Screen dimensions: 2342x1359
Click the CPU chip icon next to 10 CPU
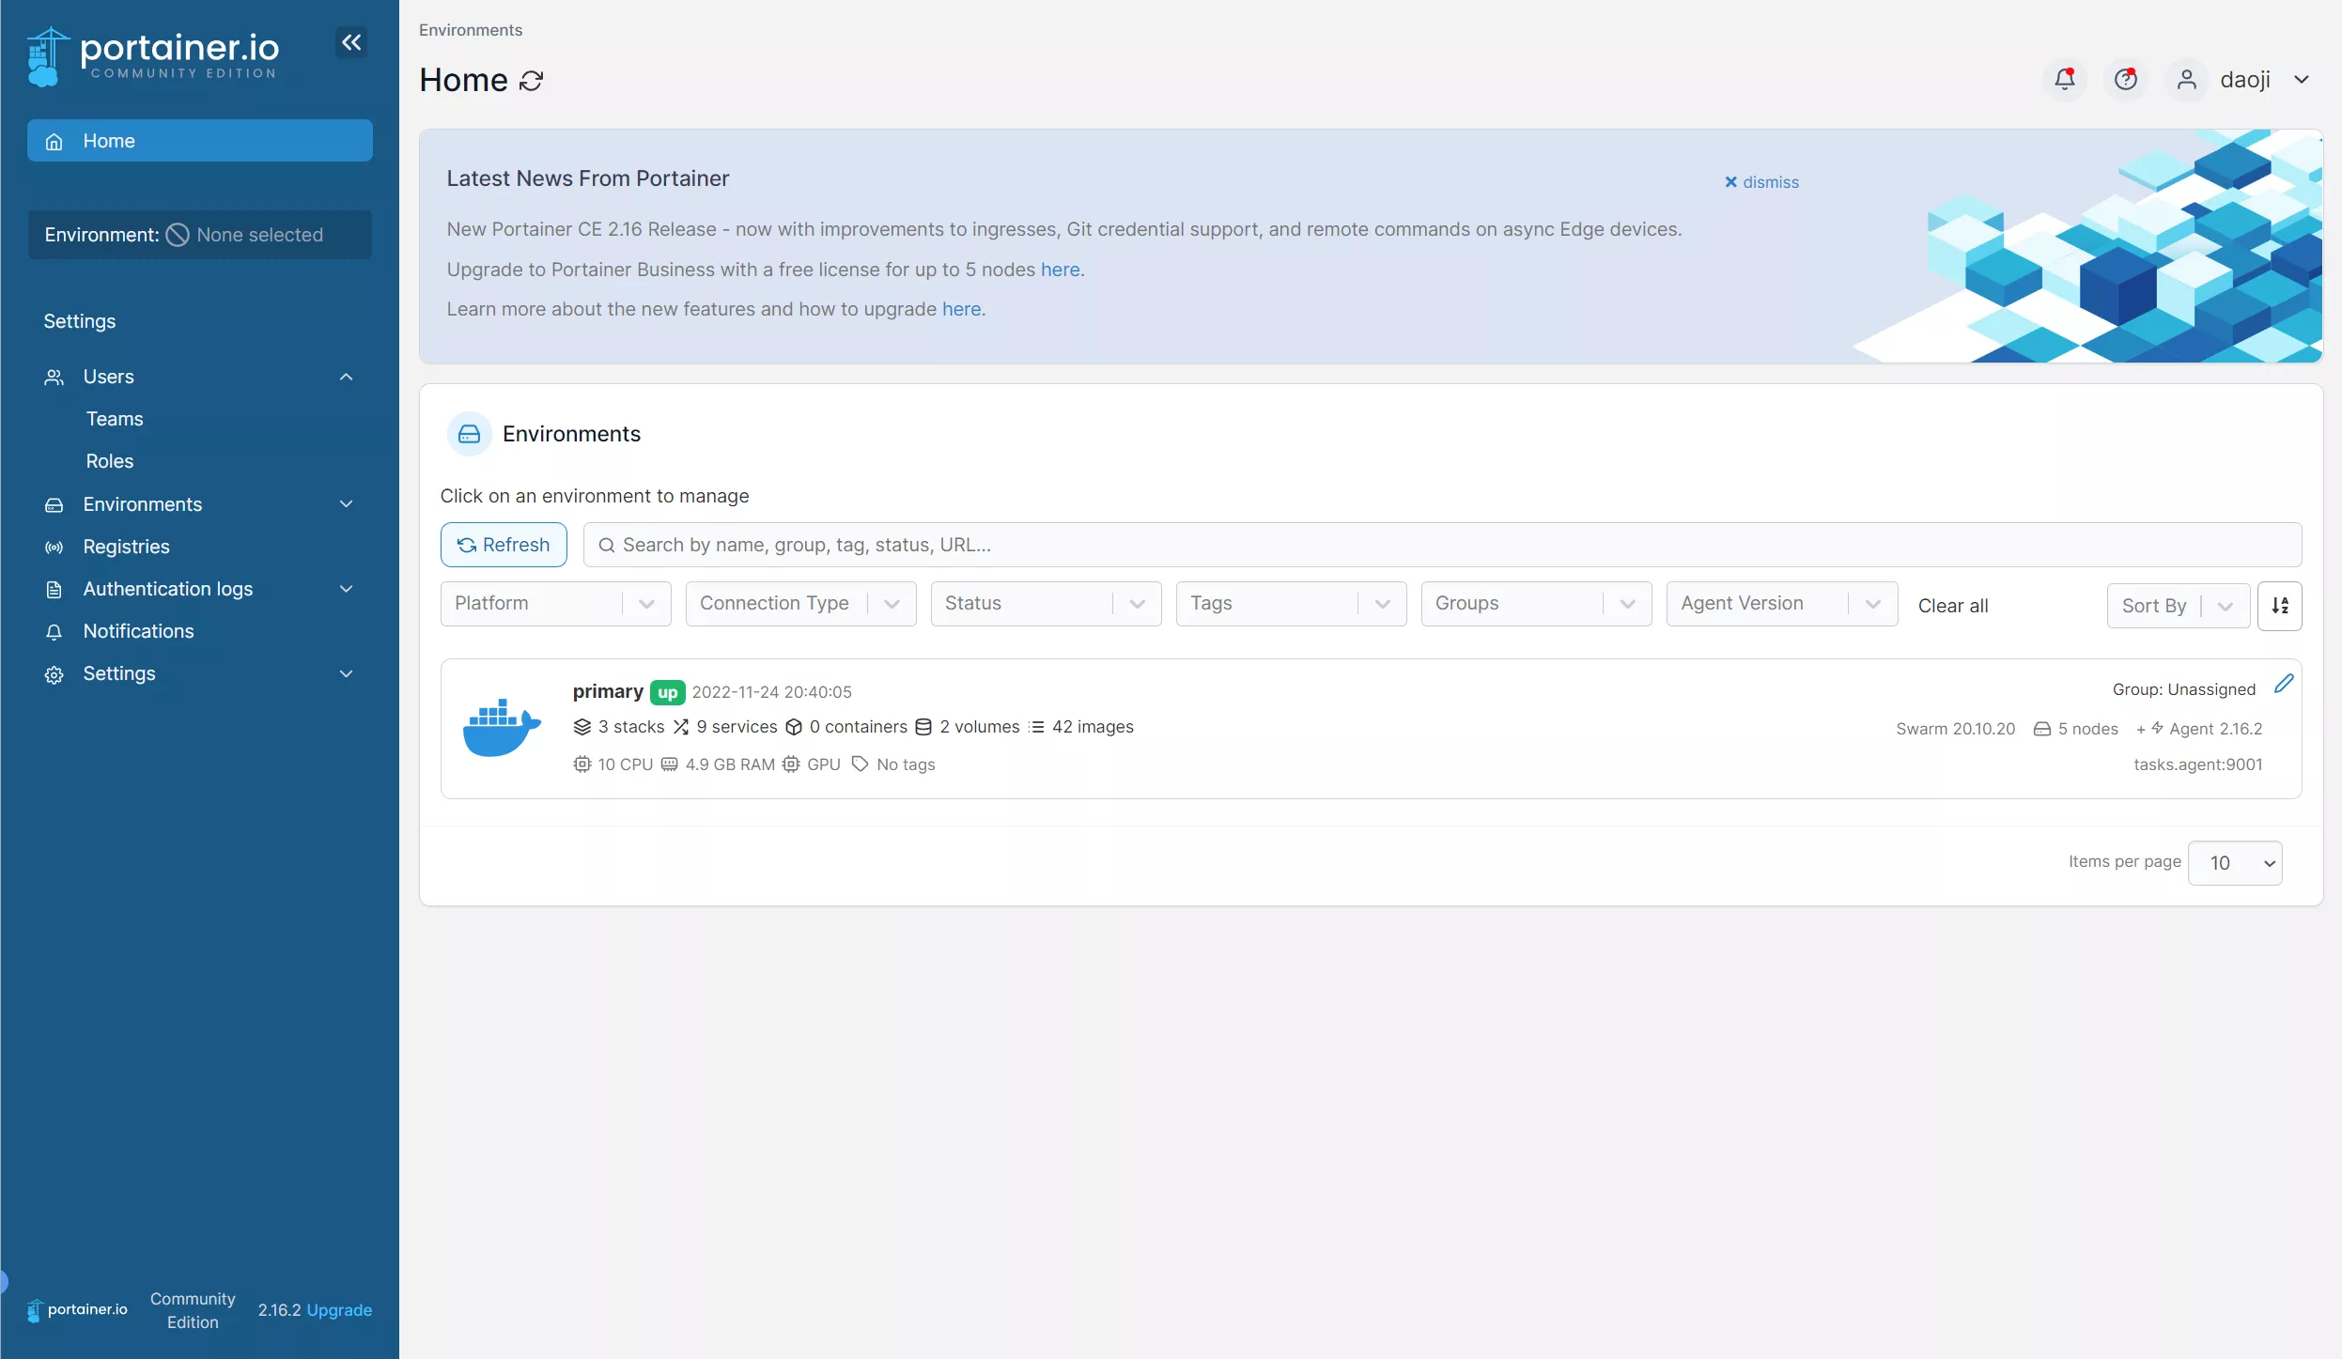(582, 764)
